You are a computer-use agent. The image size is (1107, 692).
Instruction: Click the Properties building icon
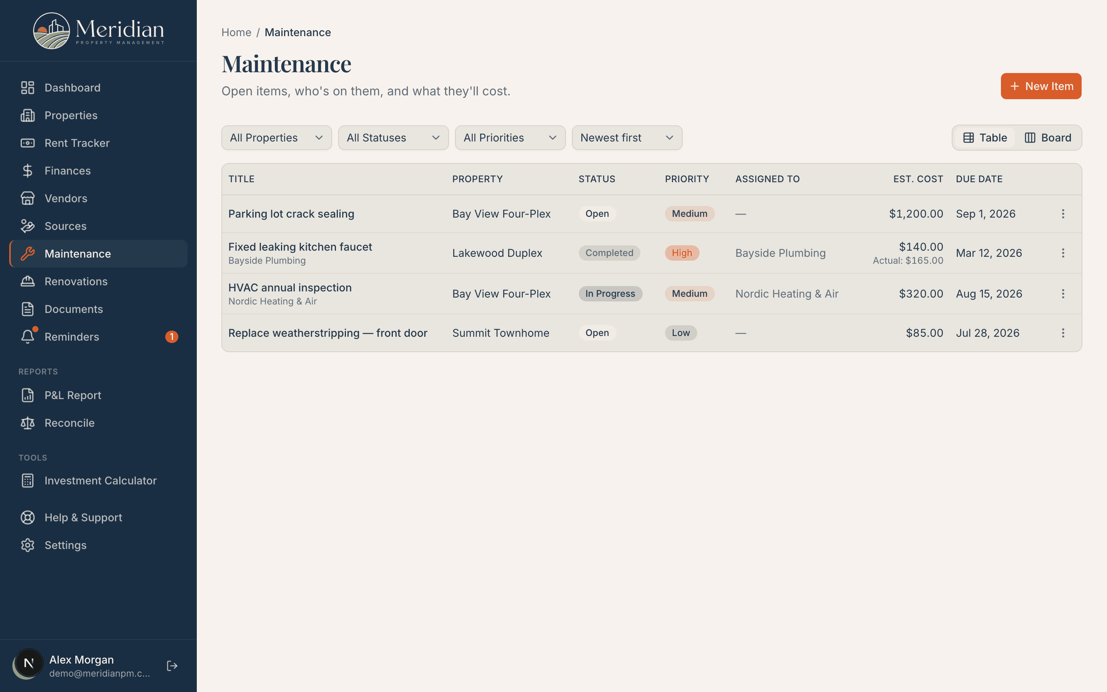point(27,115)
